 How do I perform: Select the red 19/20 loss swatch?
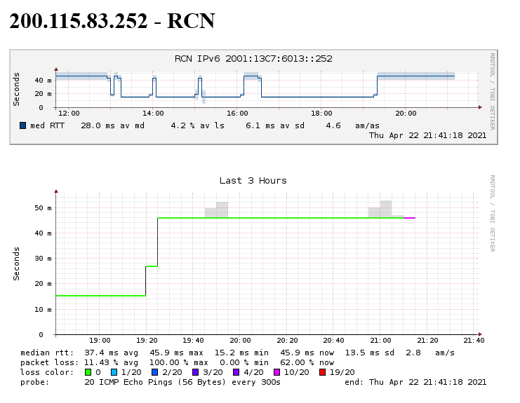click(x=323, y=372)
